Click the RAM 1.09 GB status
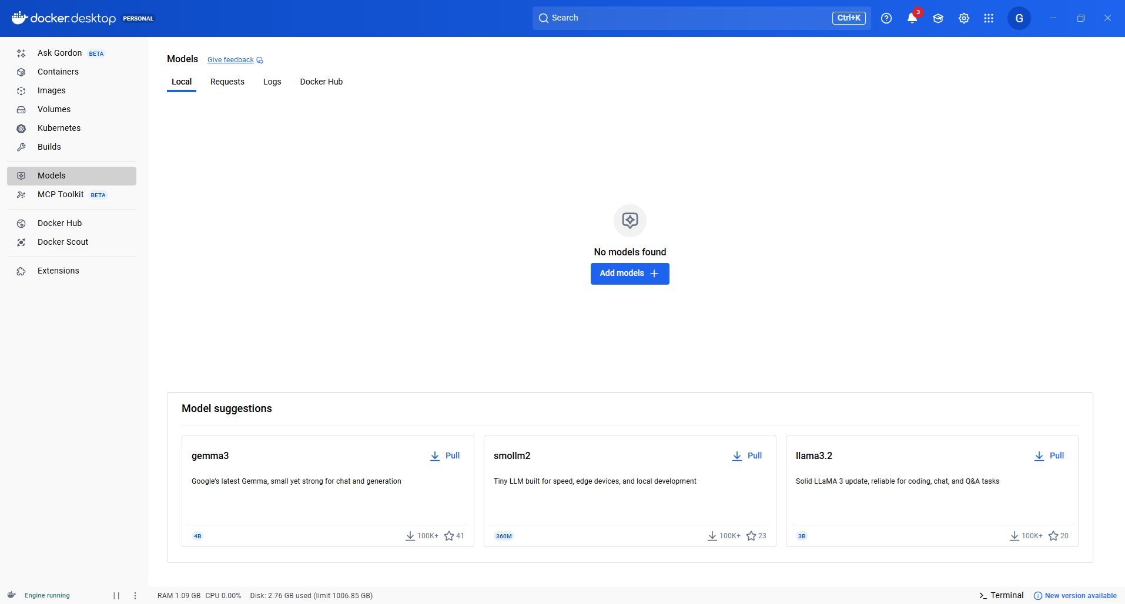 pyautogui.click(x=179, y=596)
